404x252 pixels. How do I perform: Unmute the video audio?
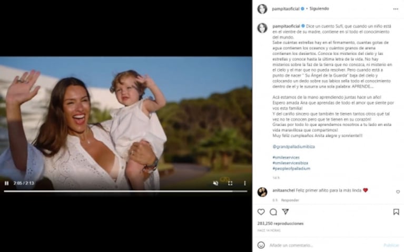[215, 183]
